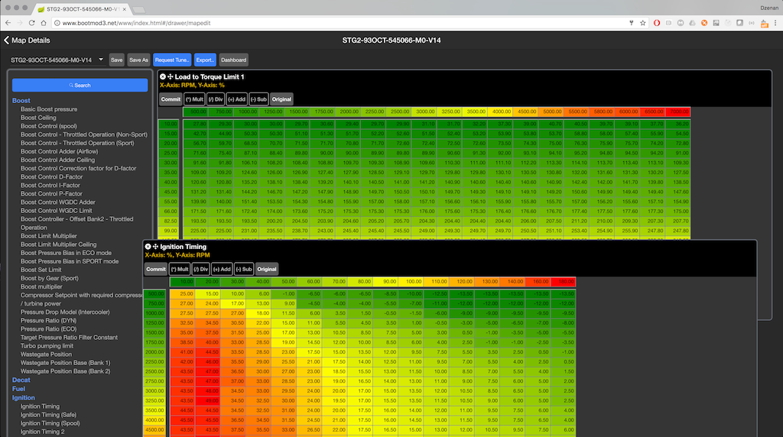Open Boost Set Limit map
Image resolution: width=783 pixels, height=437 pixels.
pyautogui.click(x=41, y=270)
